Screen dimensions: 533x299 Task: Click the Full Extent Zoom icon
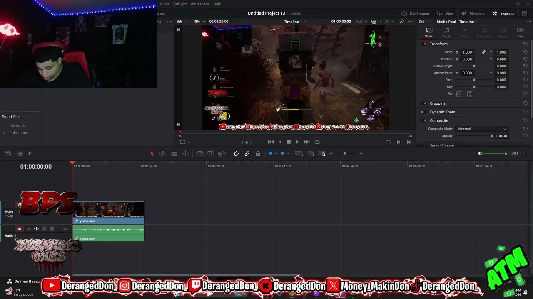click(x=299, y=154)
